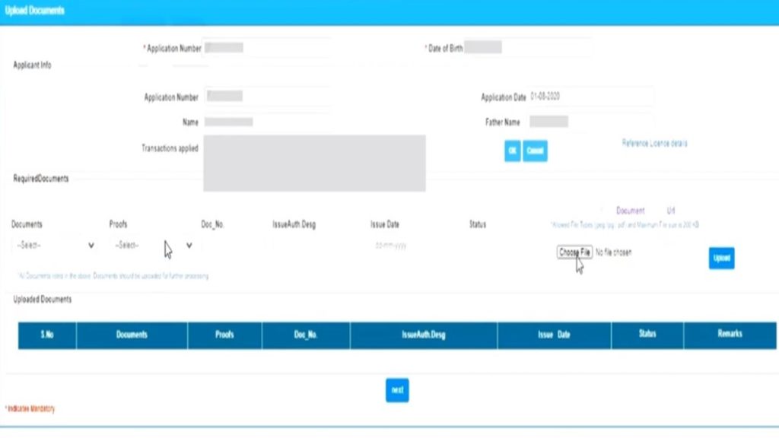Click the Transactions applied text box
The image size is (779, 438).
314,163
